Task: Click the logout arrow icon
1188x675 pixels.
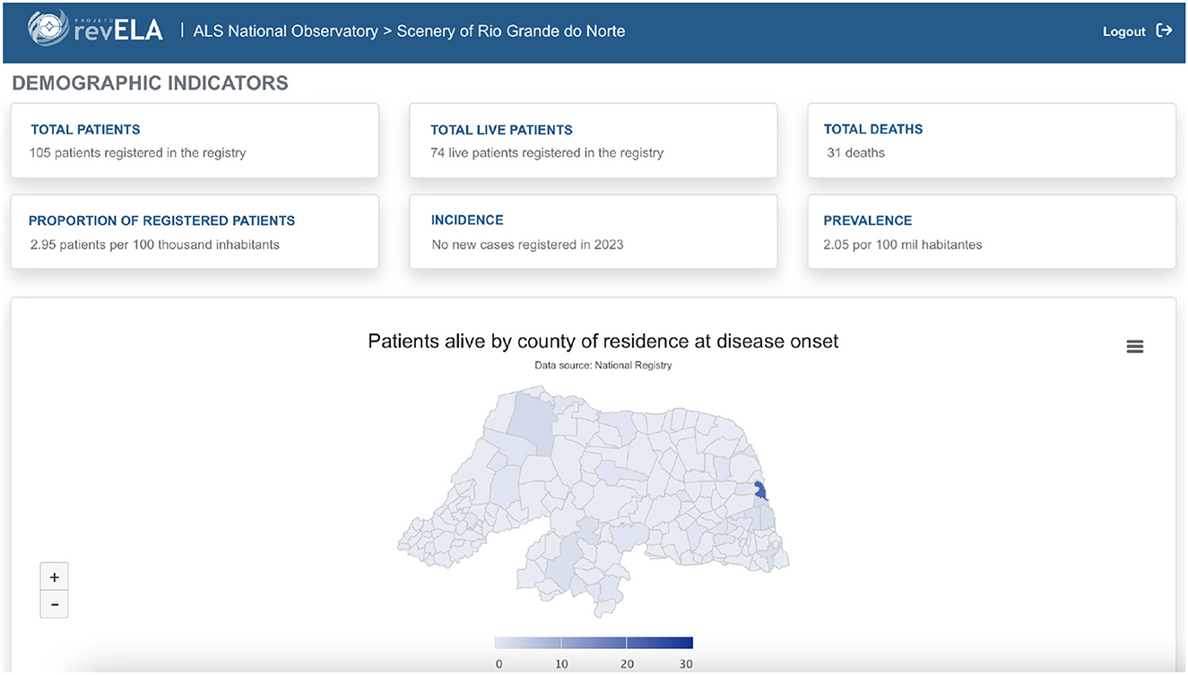Action: click(1164, 30)
